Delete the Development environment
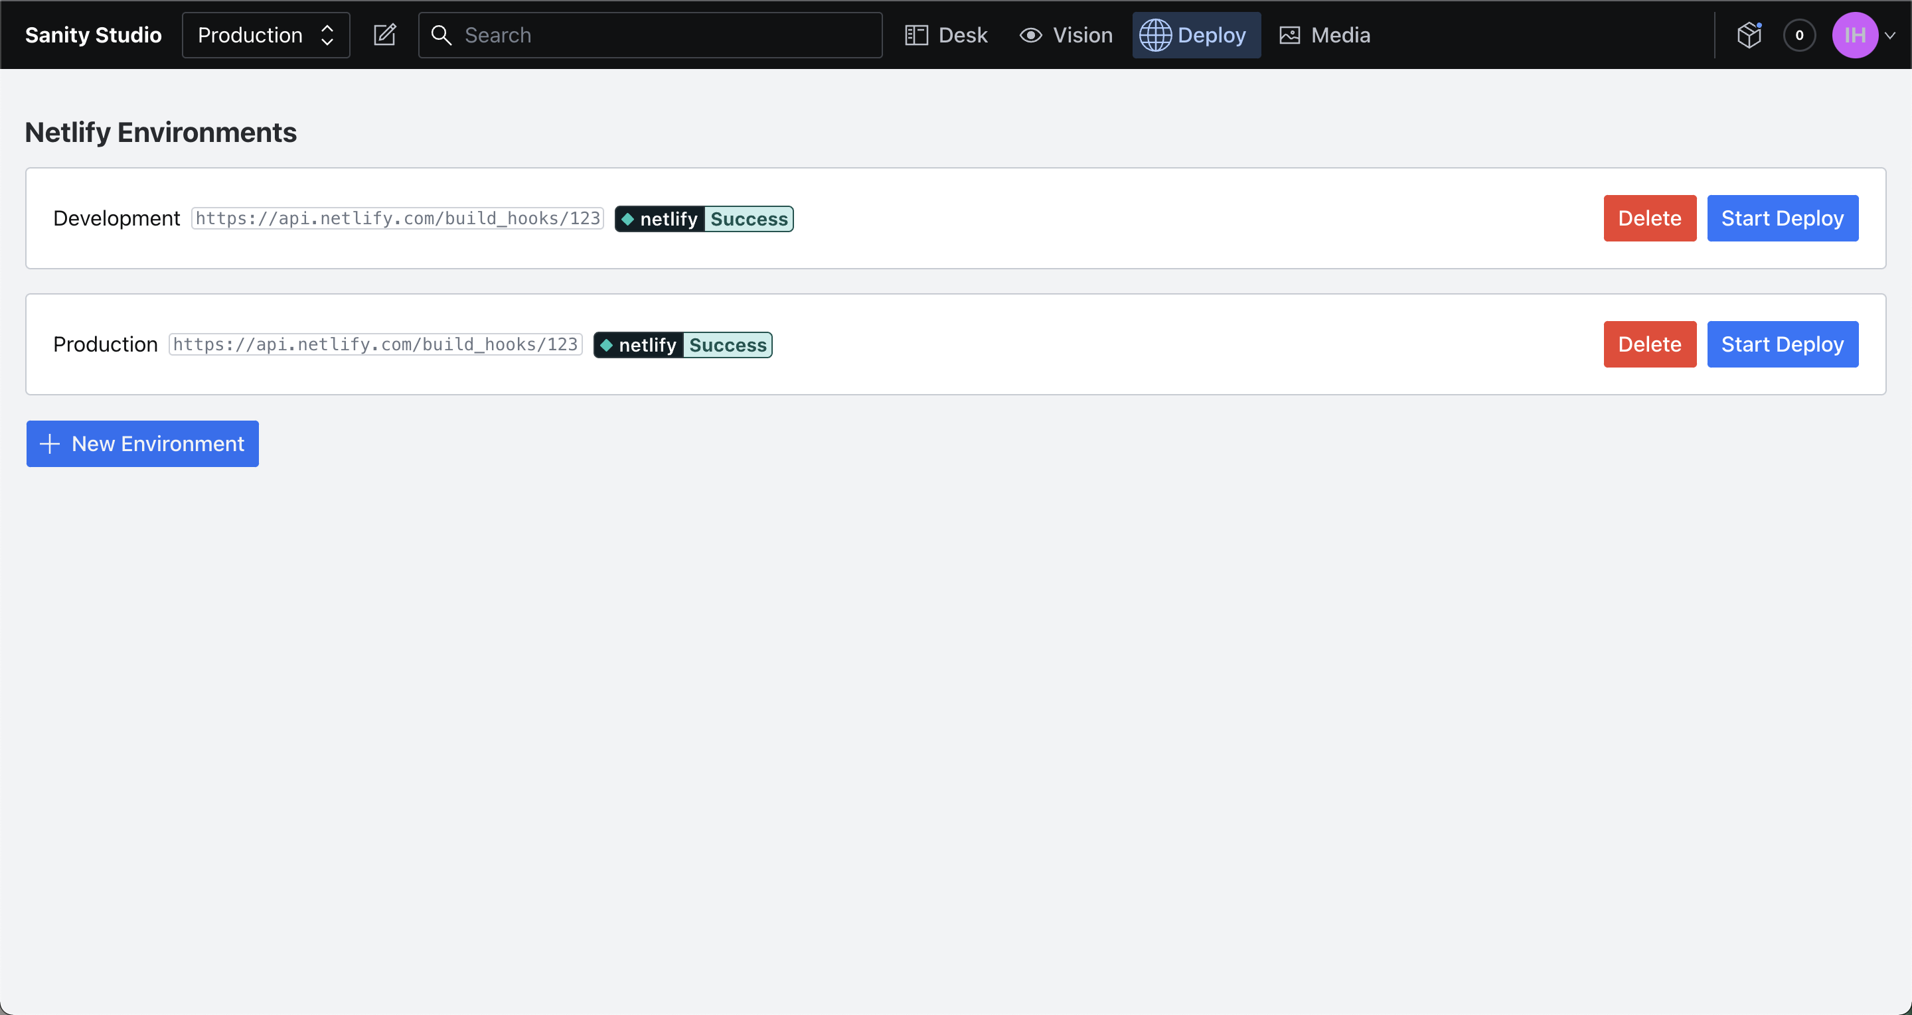Image resolution: width=1912 pixels, height=1015 pixels. pyautogui.click(x=1649, y=218)
